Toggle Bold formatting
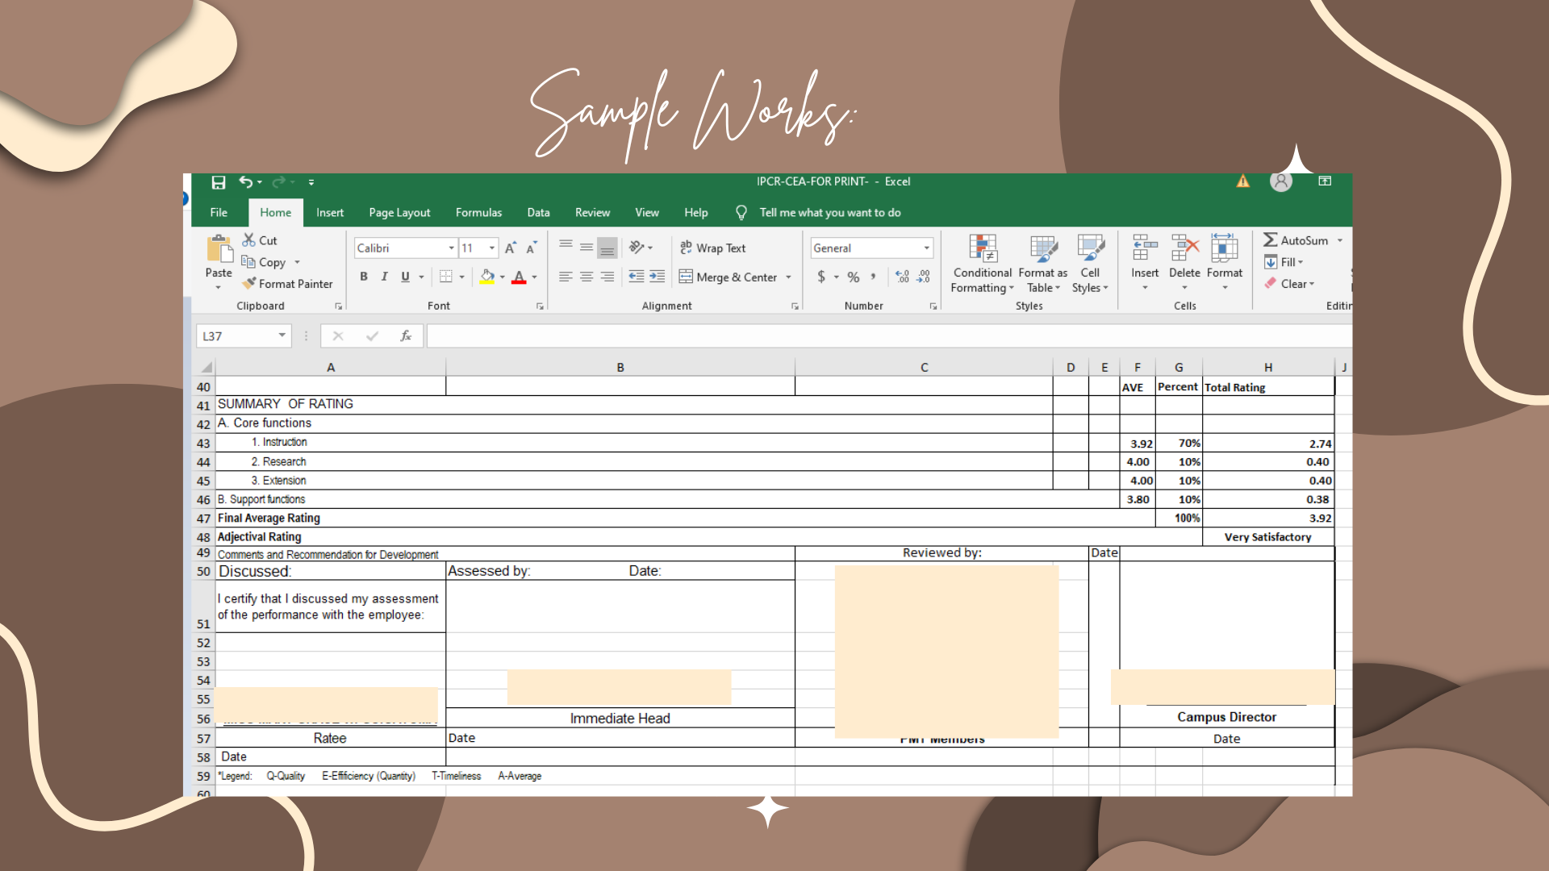Viewport: 1549px width, 871px height. [x=364, y=277]
